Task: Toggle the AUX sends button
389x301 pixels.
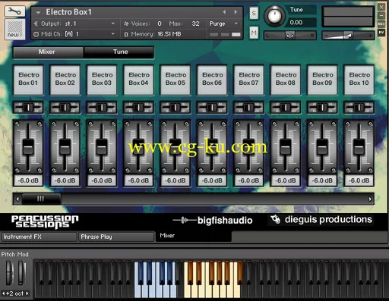Action: (x=381, y=24)
